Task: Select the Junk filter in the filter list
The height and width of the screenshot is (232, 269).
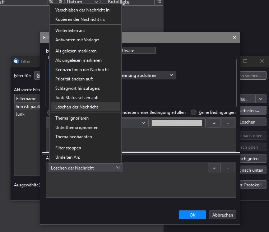Action: tap(20, 114)
